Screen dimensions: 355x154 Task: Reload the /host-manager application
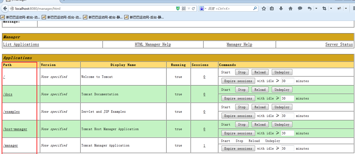260,124
